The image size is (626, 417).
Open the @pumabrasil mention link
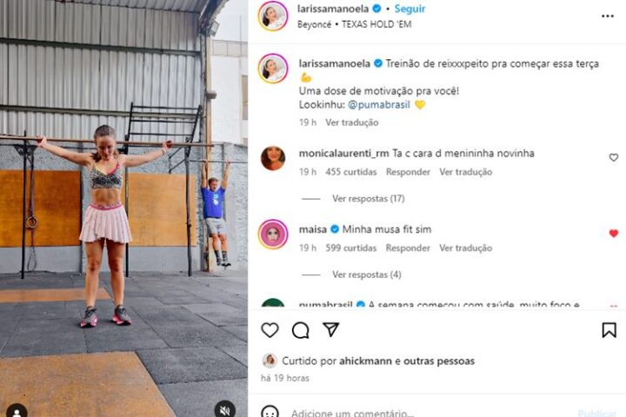pyautogui.click(x=379, y=105)
